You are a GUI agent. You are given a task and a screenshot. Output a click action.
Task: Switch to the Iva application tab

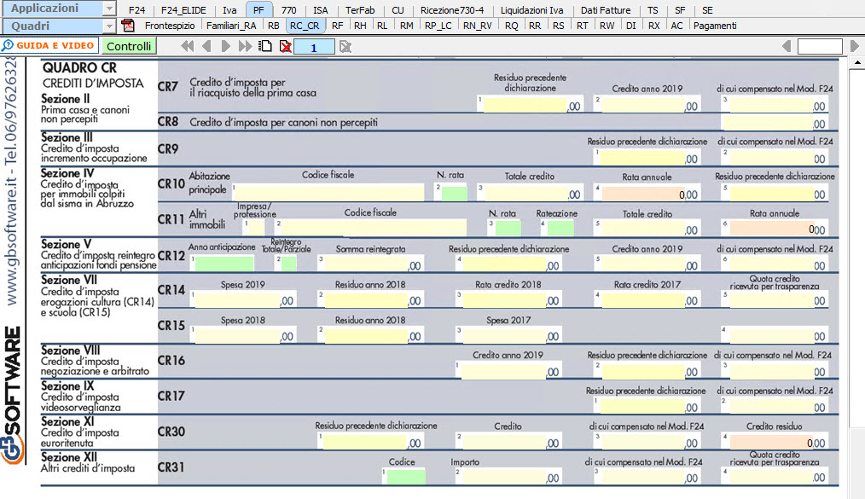[229, 10]
